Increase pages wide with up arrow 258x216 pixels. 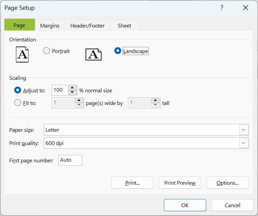[x=79, y=100]
